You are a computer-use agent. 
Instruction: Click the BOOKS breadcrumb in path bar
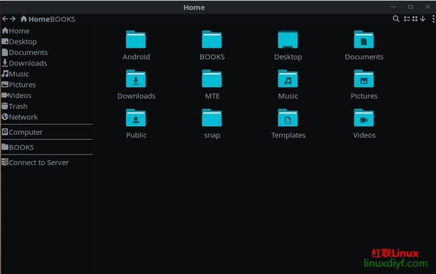pyautogui.click(x=62, y=19)
